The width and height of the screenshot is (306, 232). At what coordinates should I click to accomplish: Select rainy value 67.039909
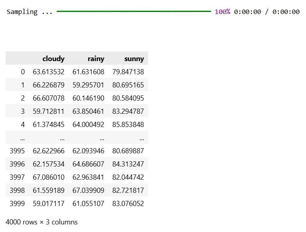[89, 190]
